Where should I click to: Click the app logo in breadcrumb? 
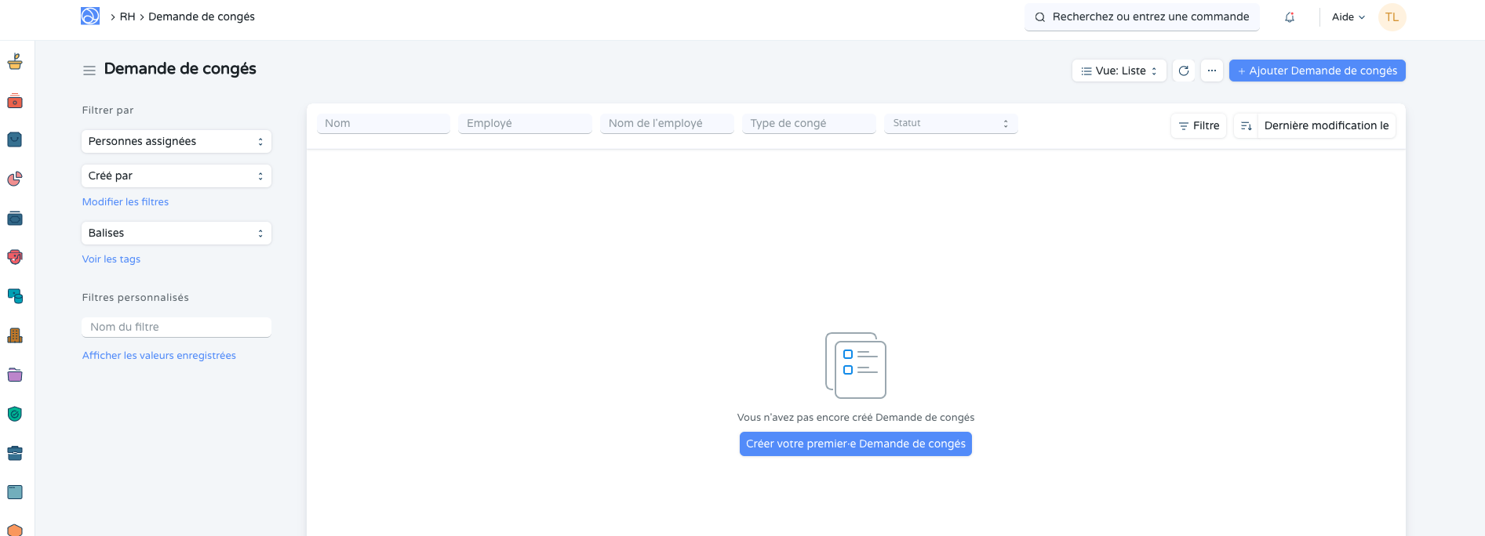click(x=90, y=16)
